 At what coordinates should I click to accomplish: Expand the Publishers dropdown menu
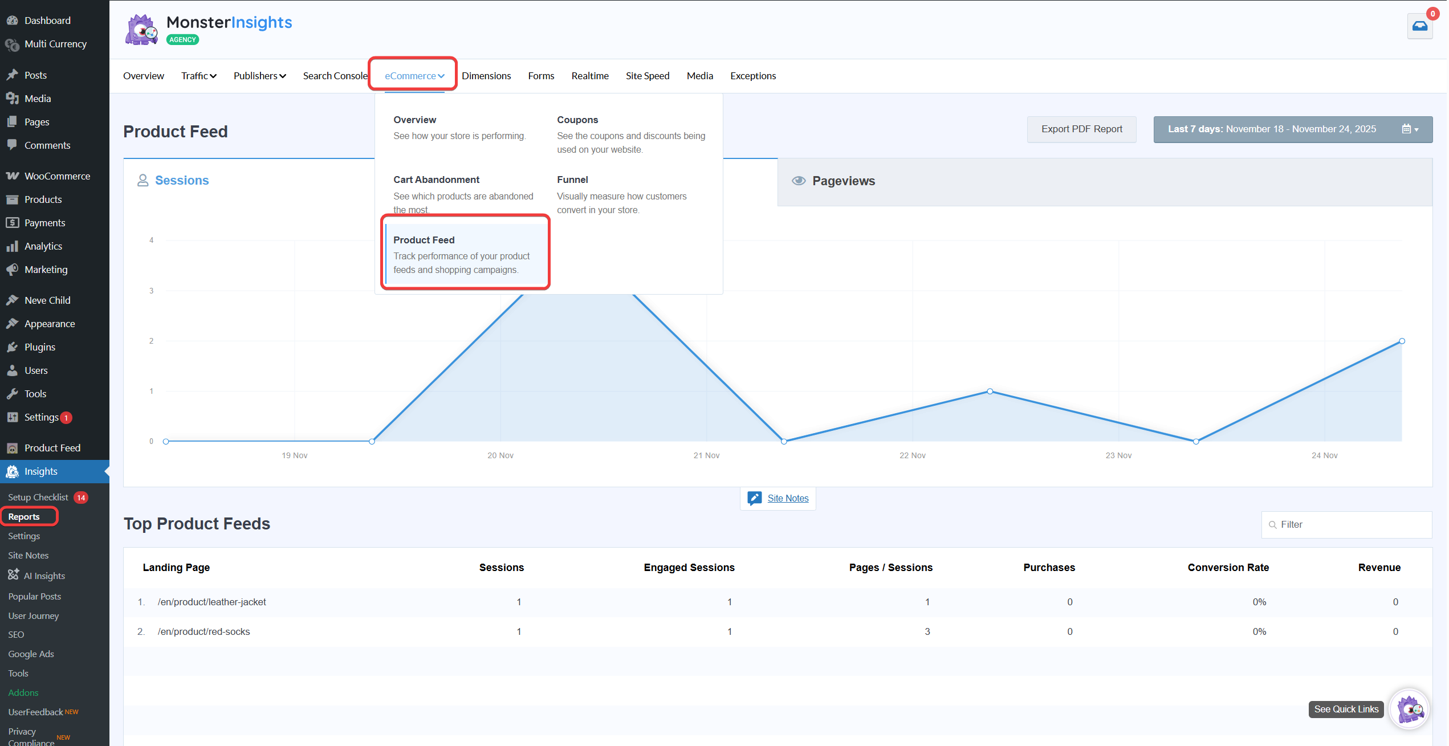(259, 76)
